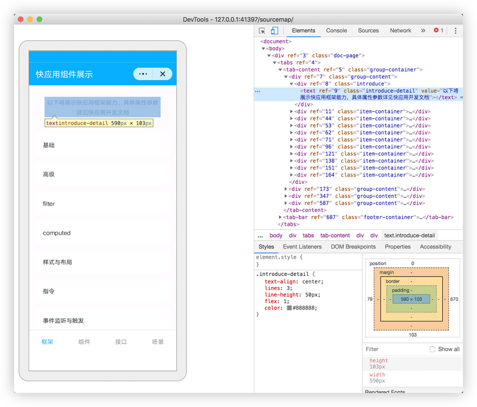The width and height of the screenshot is (477, 407).
Task: Open the Event Listeners pane tab
Action: tap(302, 247)
